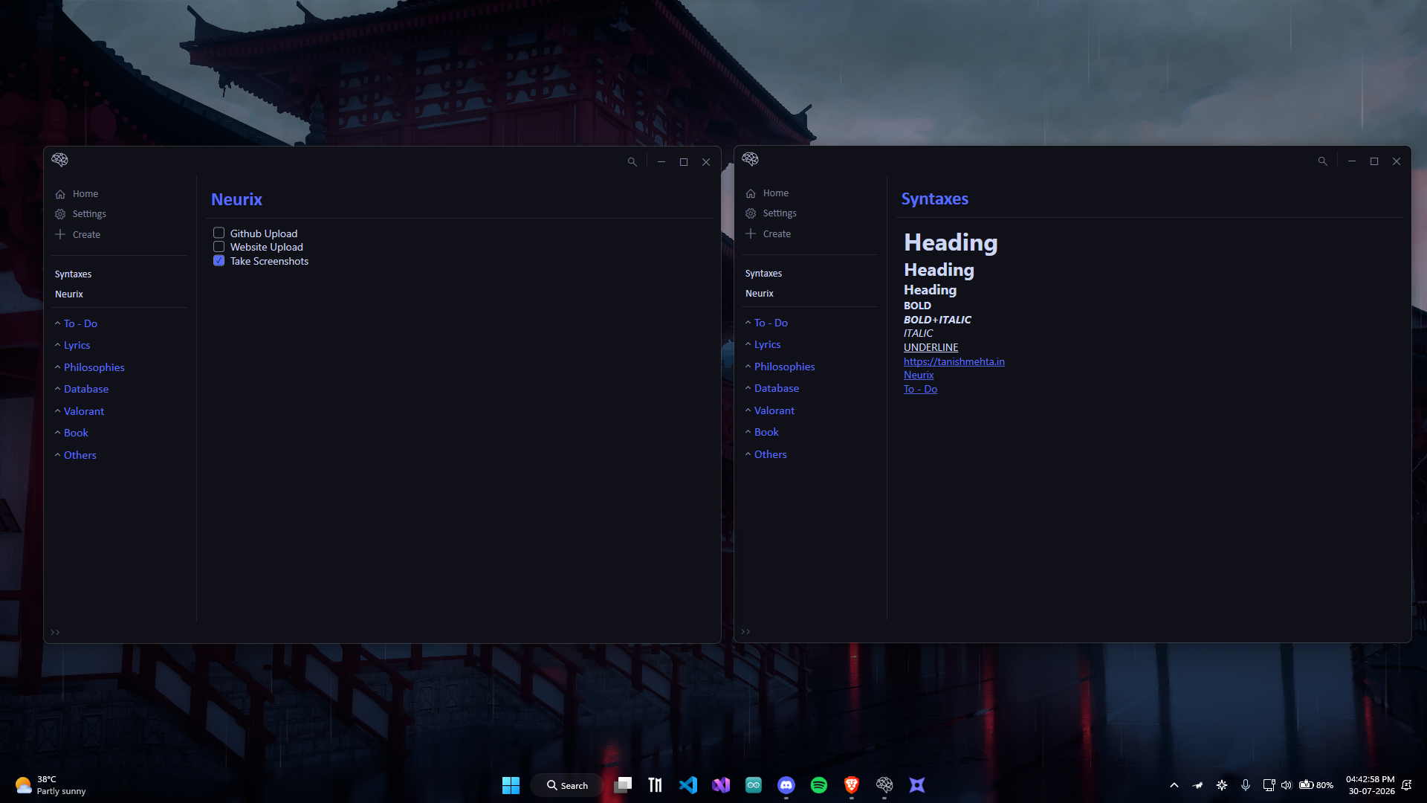
Task: Click the double-arrow prompt at the bottom of the left window
Action: coord(55,633)
